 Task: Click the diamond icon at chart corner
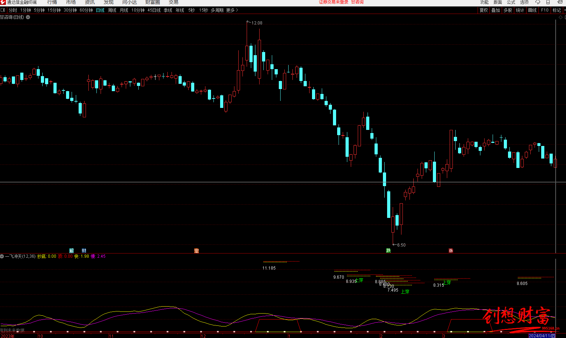(561, 17)
